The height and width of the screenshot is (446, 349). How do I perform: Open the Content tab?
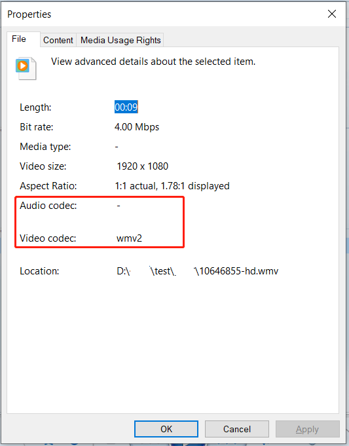point(58,40)
